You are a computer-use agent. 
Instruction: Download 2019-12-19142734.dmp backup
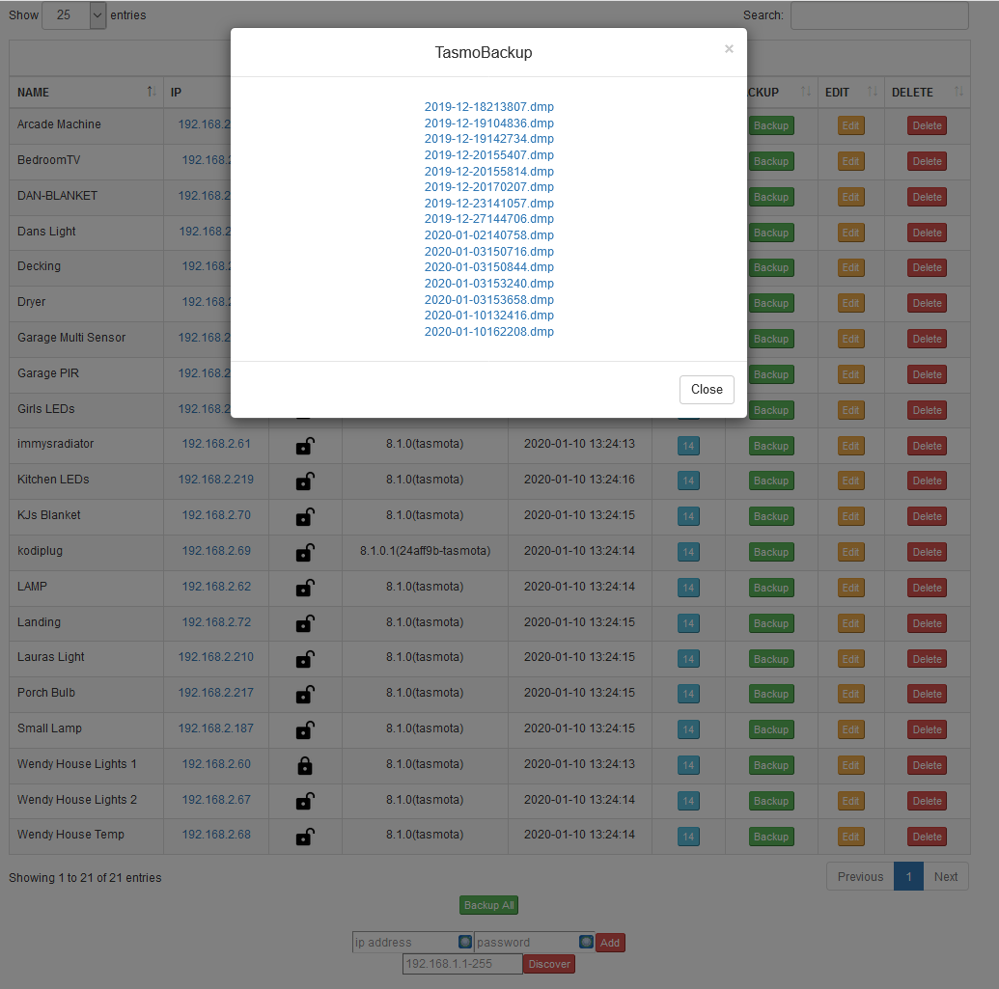pos(488,139)
